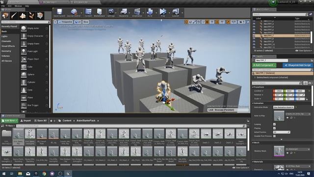Click the Launch toolbar icon
The width and height of the screenshot is (314, 177).
click(176, 12)
